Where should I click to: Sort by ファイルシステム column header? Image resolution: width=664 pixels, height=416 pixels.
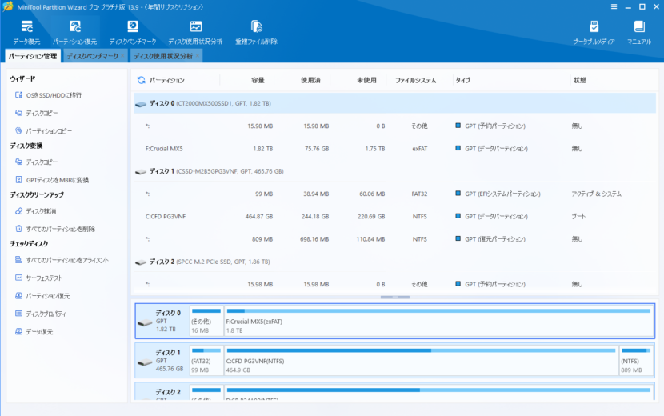coord(415,80)
